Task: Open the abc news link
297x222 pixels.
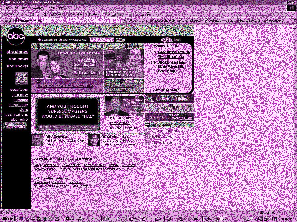Action: pos(19,59)
